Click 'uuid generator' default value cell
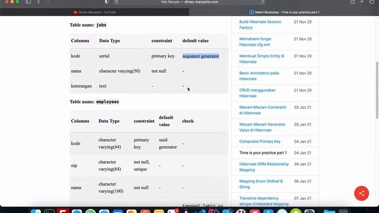This screenshot has width=379, height=213. (x=168, y=143)
